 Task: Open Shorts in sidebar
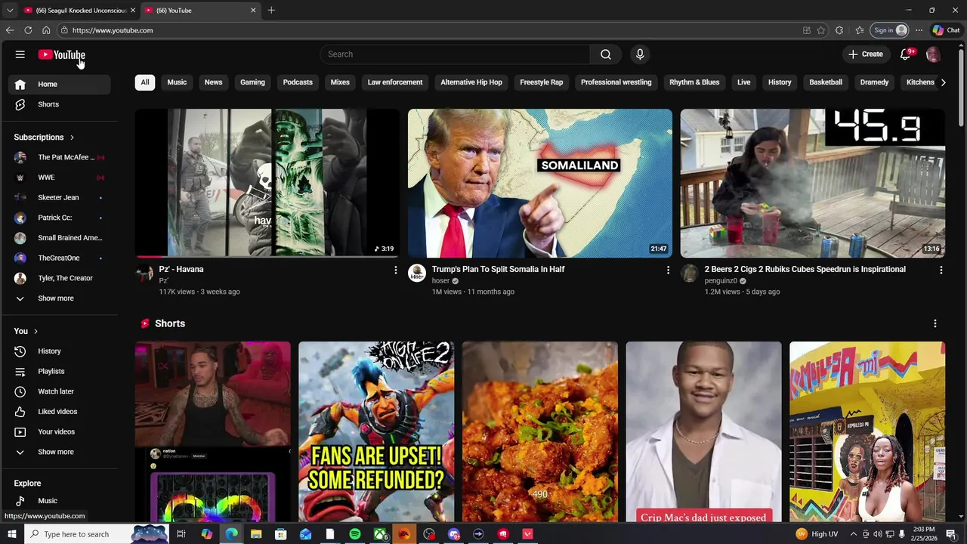(x=60, y=104)
